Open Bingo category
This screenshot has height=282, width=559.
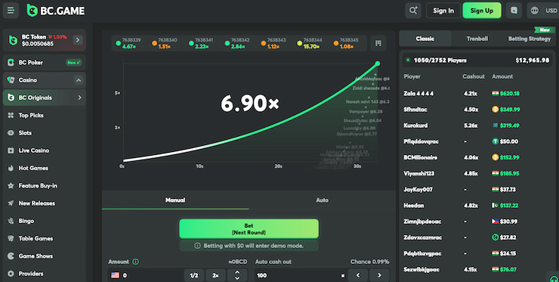tap(45, 221)
